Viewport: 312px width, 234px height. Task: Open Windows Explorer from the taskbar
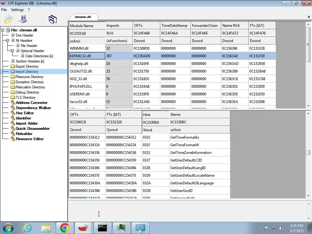coord(46,228)
